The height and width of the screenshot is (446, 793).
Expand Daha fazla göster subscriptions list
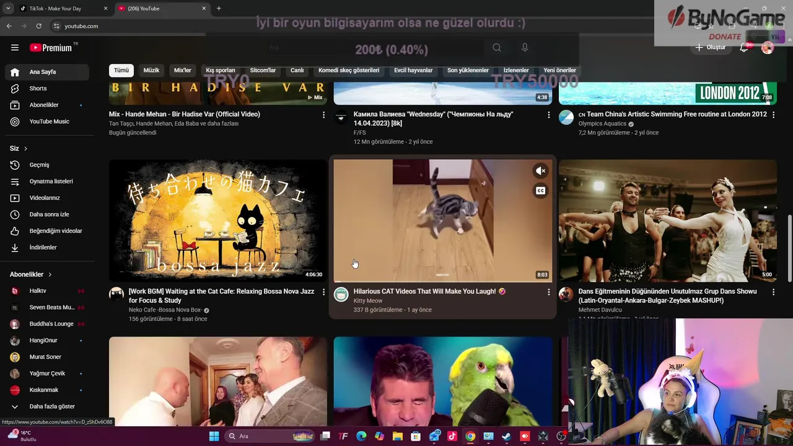click(x=47, y=406)
